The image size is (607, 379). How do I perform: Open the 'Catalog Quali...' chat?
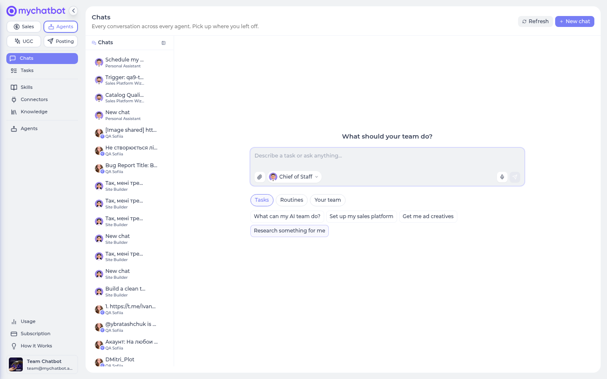(x=129, y=98)
